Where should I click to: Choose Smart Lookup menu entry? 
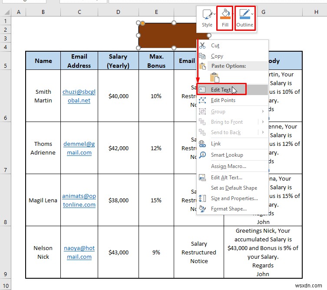point(232,155)
